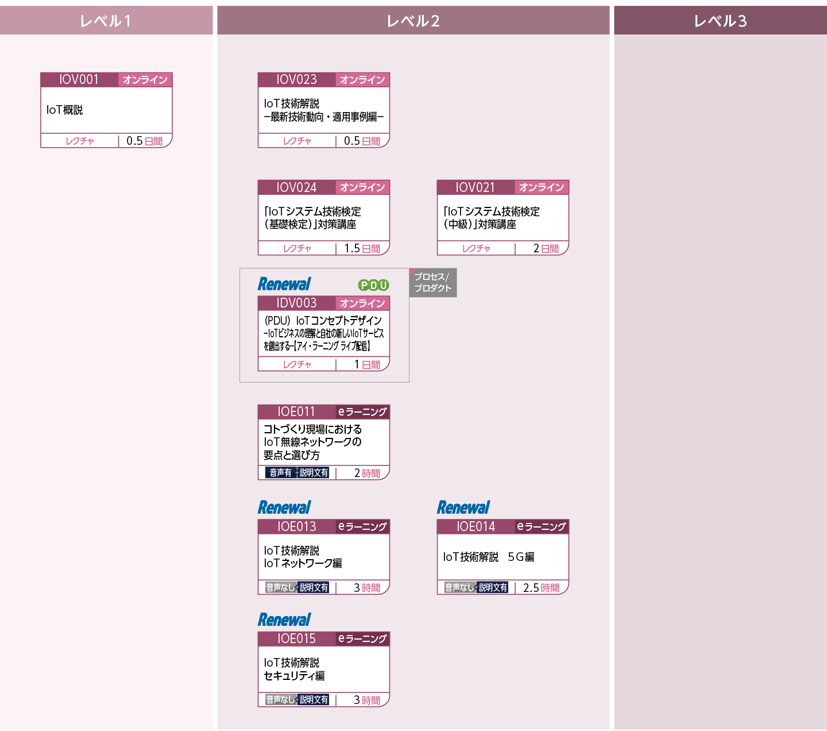The height and width of the screenshot is (731, 827).
Task: Click the オンライン badge on IOV001 card
Action: tap(145, 79)
